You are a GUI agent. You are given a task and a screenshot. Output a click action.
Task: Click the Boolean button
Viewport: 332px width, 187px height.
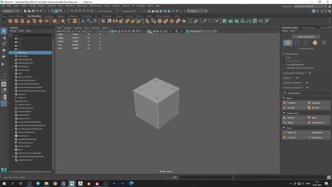318,108
